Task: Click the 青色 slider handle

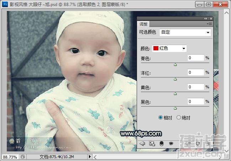Action: (x=175, y=65)
